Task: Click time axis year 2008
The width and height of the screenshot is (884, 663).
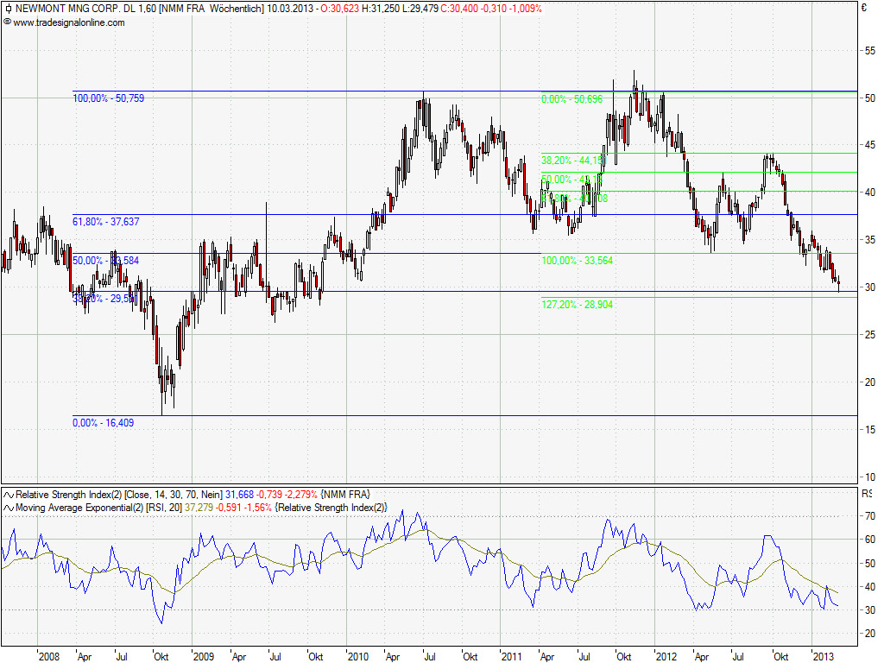Action: click(x=49, y=656)
